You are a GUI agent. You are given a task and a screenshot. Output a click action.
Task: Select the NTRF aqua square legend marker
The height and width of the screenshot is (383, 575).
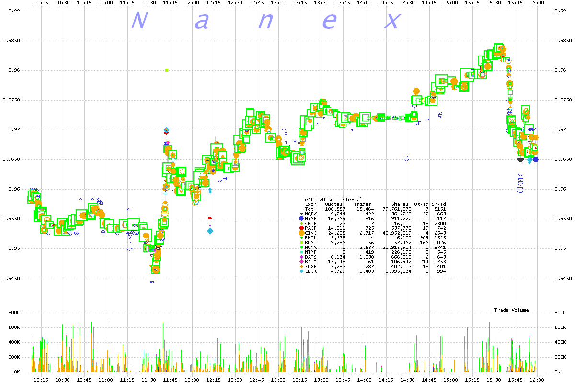301,252
